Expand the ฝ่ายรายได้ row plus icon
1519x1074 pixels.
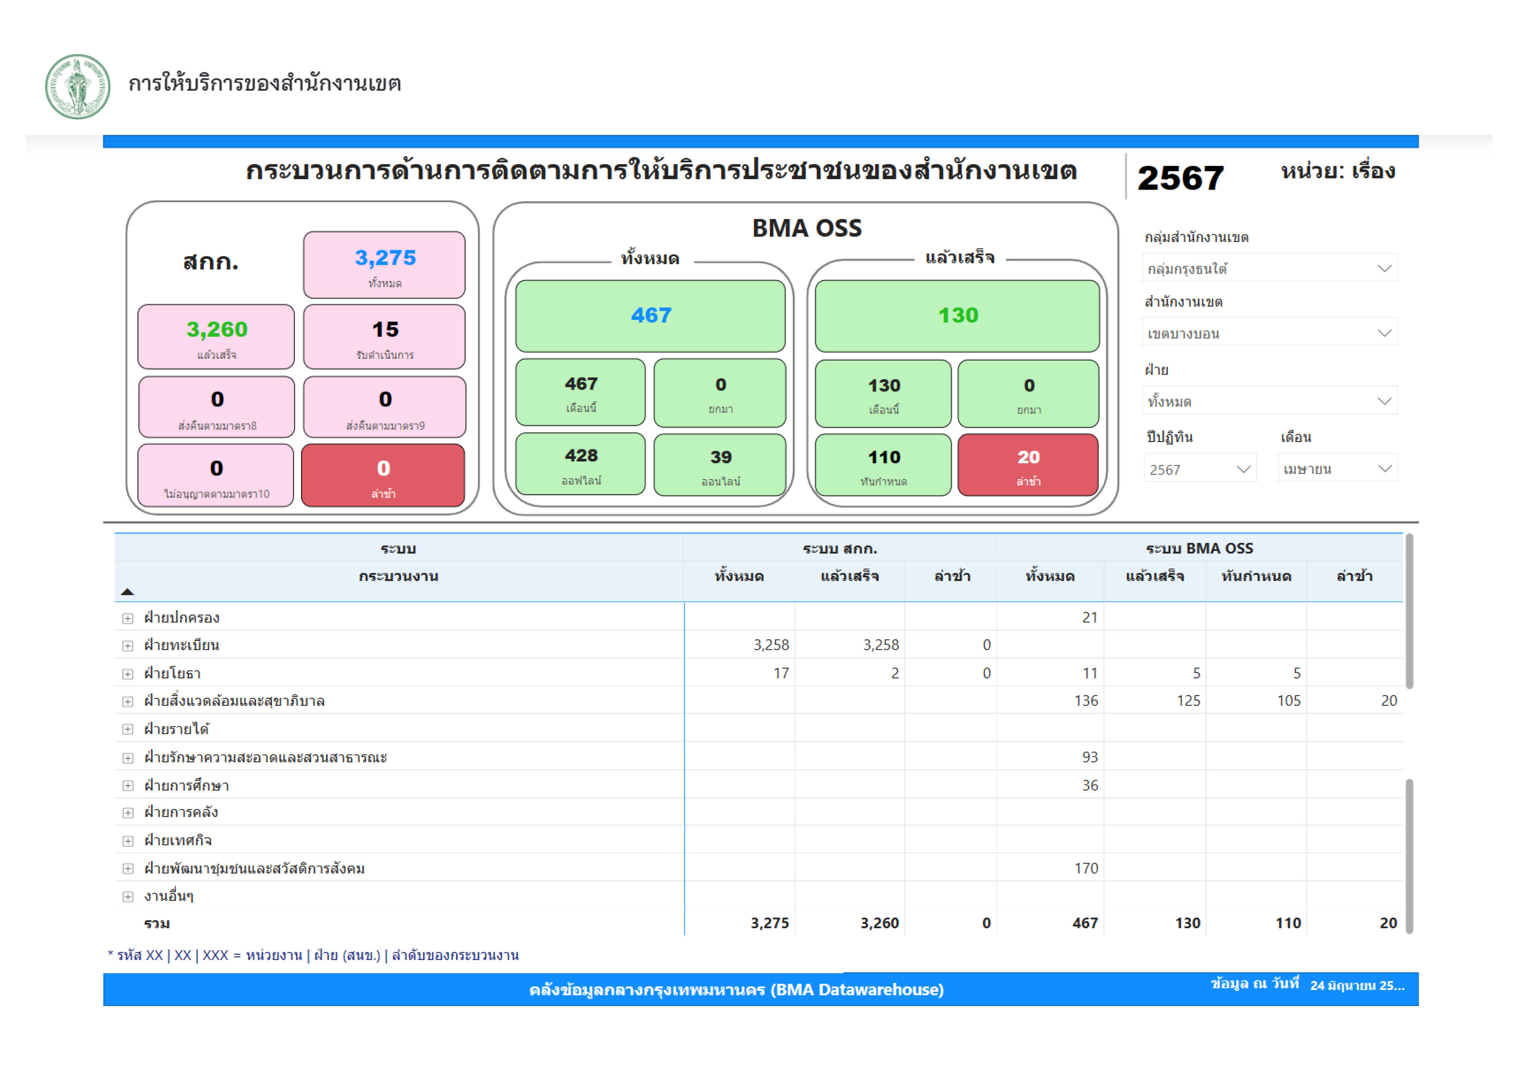point(128,729)
